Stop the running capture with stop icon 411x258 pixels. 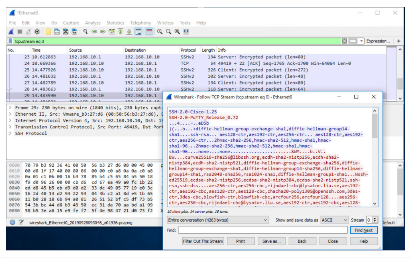[20, 32]
